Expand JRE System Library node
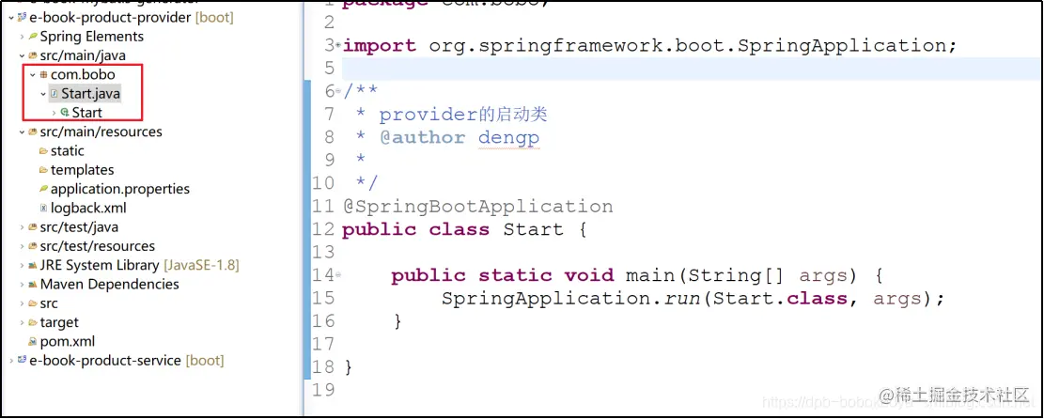The height and width of the screenshot is (419, 1044). (x=23, y=265)
